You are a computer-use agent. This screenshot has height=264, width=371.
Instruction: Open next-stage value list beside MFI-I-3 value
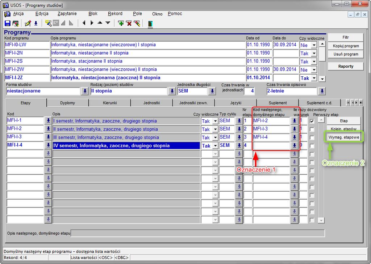[x=294, y=137]
